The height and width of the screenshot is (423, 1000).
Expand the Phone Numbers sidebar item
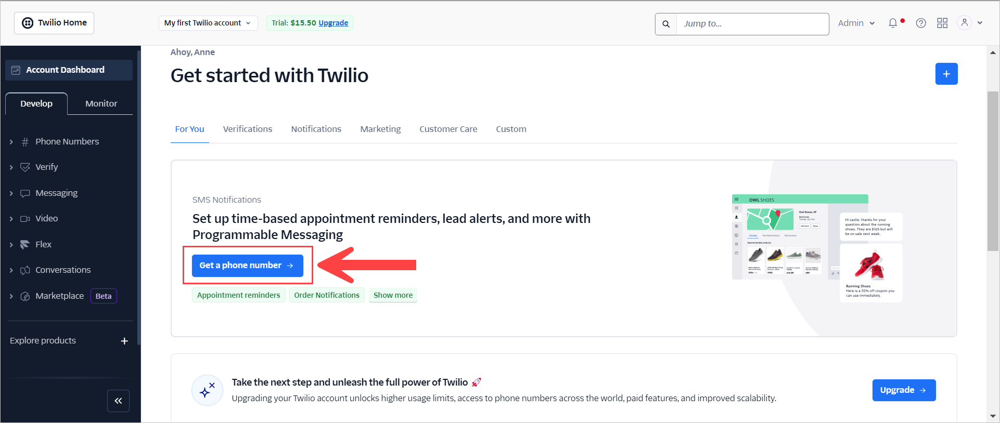pos(67,141)
